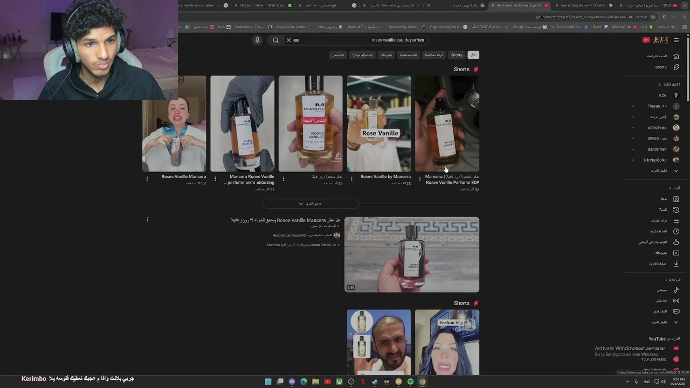Open the Shorts icon in sidebar
690x388 pixels.
[676, 67]
